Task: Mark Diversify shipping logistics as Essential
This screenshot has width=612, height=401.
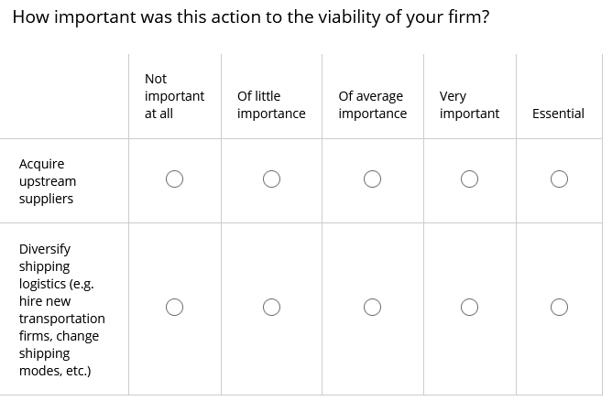Action: coord(559,307)
